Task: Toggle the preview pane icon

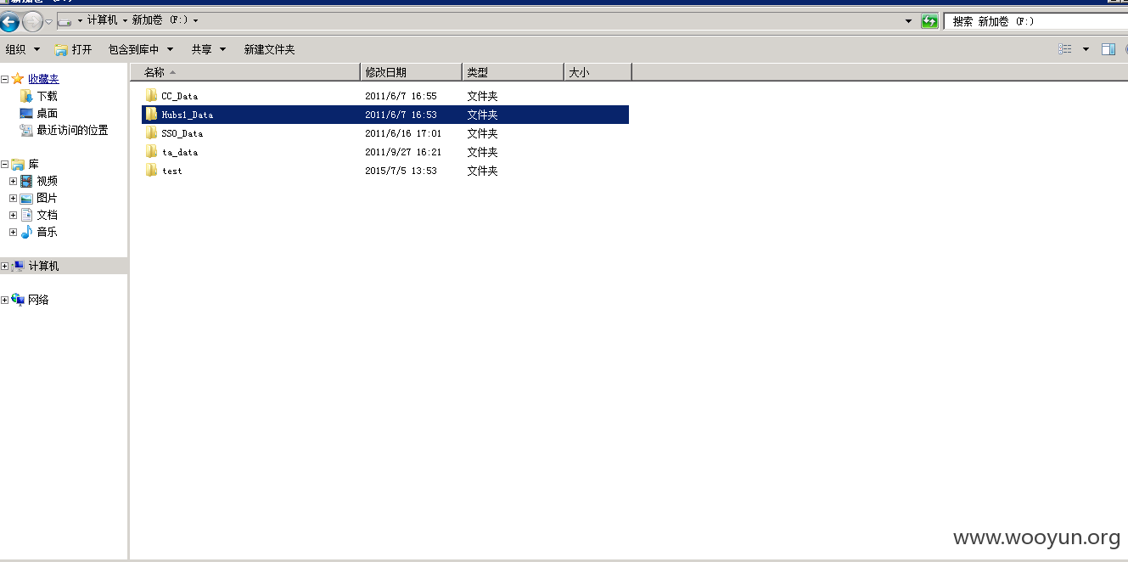Action: coord(1108,49)
